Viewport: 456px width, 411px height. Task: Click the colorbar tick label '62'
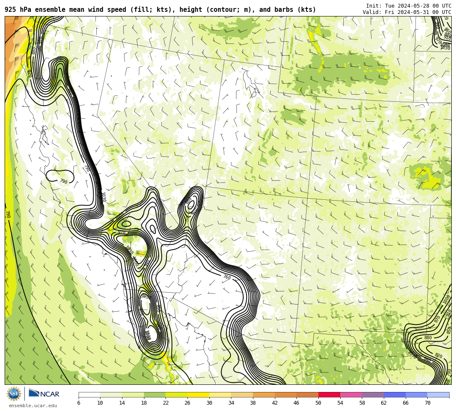pyautogui.click(x=384, y=403)
